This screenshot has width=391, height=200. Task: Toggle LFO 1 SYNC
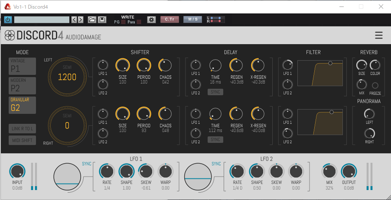point(87,164)
